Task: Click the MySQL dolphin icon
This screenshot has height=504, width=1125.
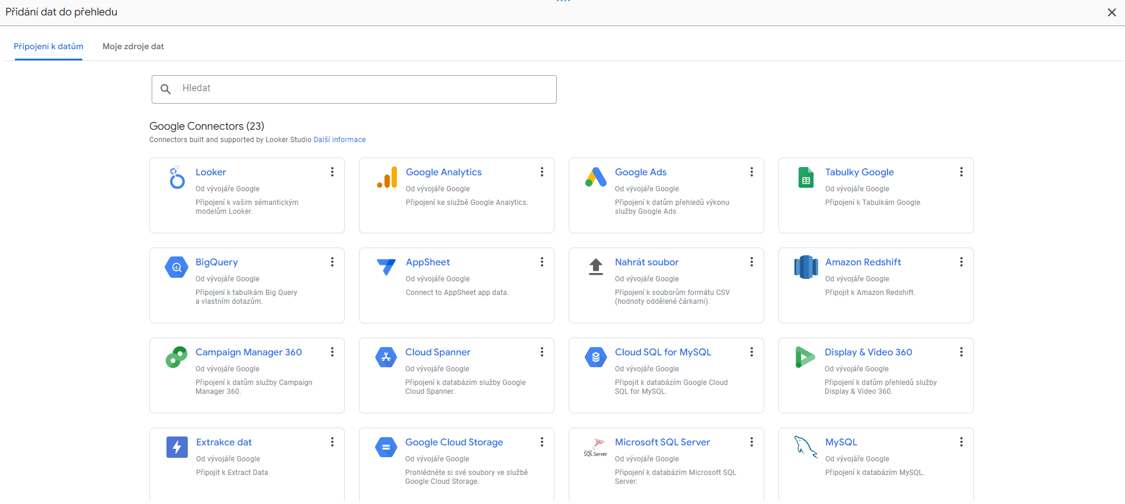Action: tap(806, 447)
